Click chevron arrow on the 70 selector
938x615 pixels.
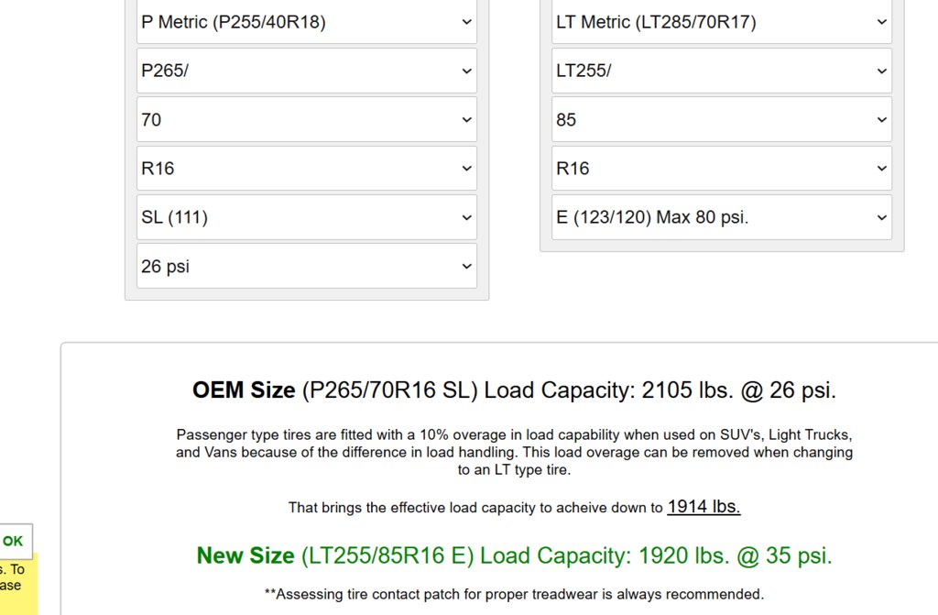click(x=466, y=120)
